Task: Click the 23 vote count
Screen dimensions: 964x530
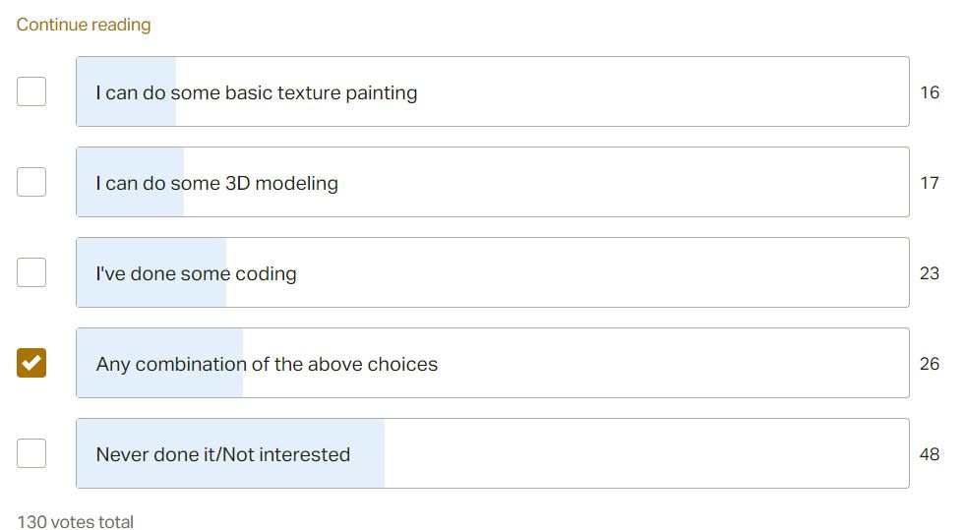Action: [930, 273]
